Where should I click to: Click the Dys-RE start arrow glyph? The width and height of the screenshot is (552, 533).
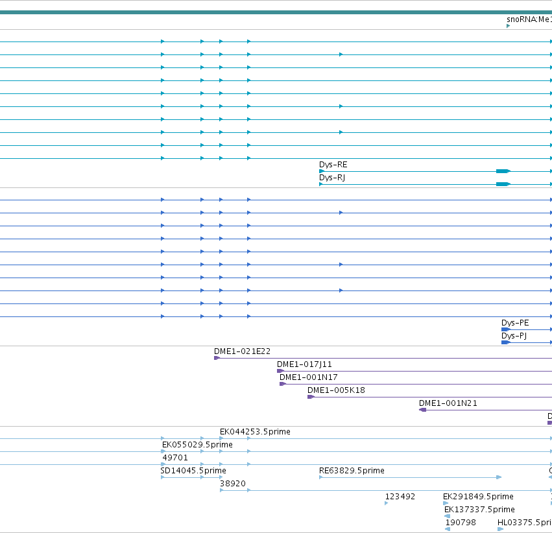tap(322, 171)
